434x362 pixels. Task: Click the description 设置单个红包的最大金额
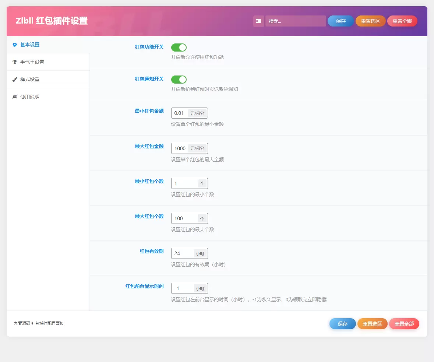coord(197,159)
